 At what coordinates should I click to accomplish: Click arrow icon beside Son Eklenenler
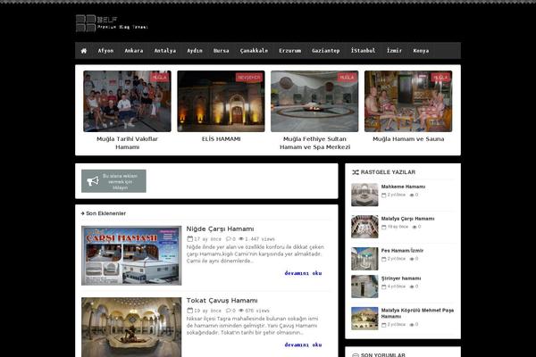[x=82, y=213]
